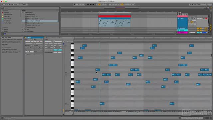213x120 pixels.
Task: Toggle the highlighted Loop switch
Action: point(122,4)
